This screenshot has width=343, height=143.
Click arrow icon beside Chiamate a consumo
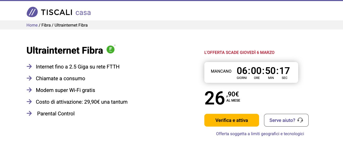pos(29,78)
